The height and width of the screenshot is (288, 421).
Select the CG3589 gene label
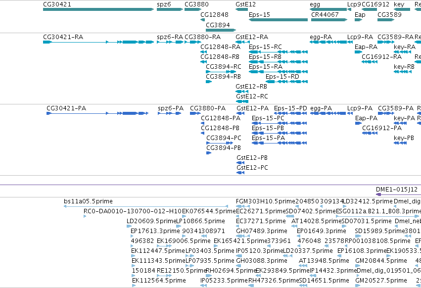point(390,14)
